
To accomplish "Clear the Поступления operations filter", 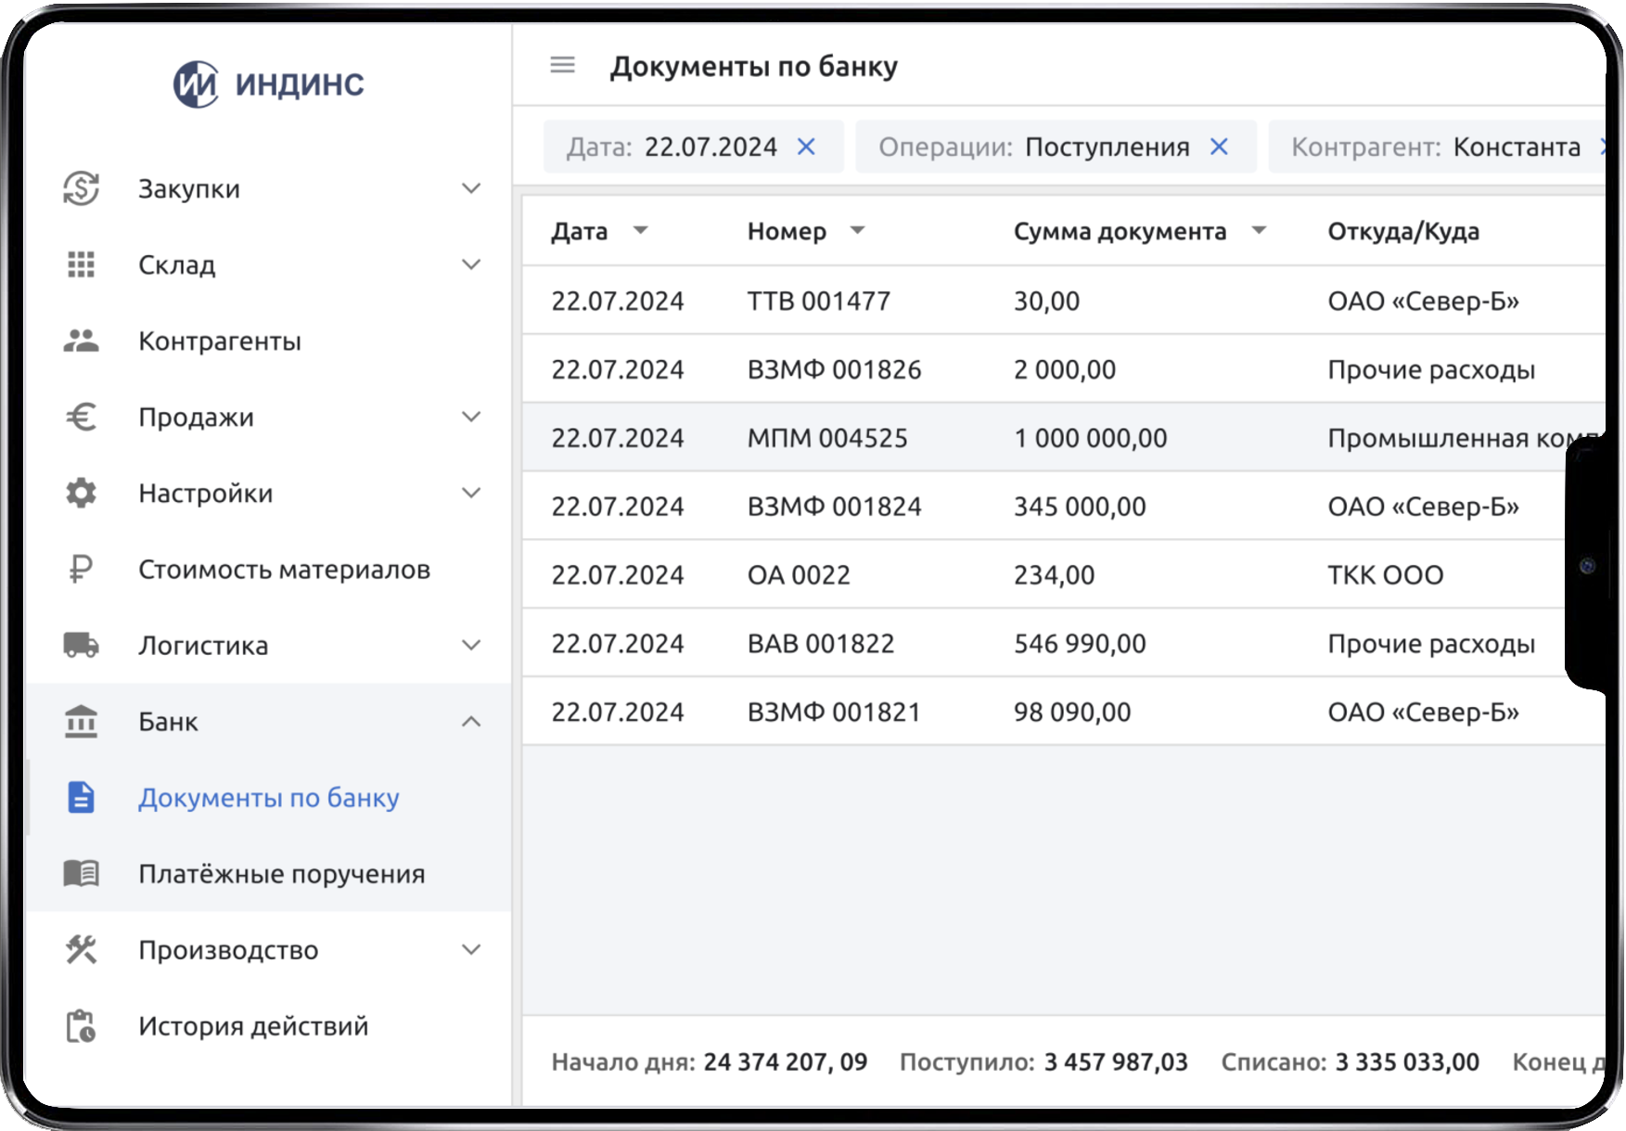I will point(1220,146).
